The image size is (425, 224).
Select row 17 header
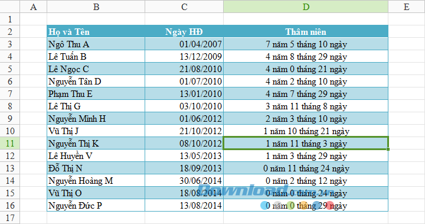click(x=10, y=217)
